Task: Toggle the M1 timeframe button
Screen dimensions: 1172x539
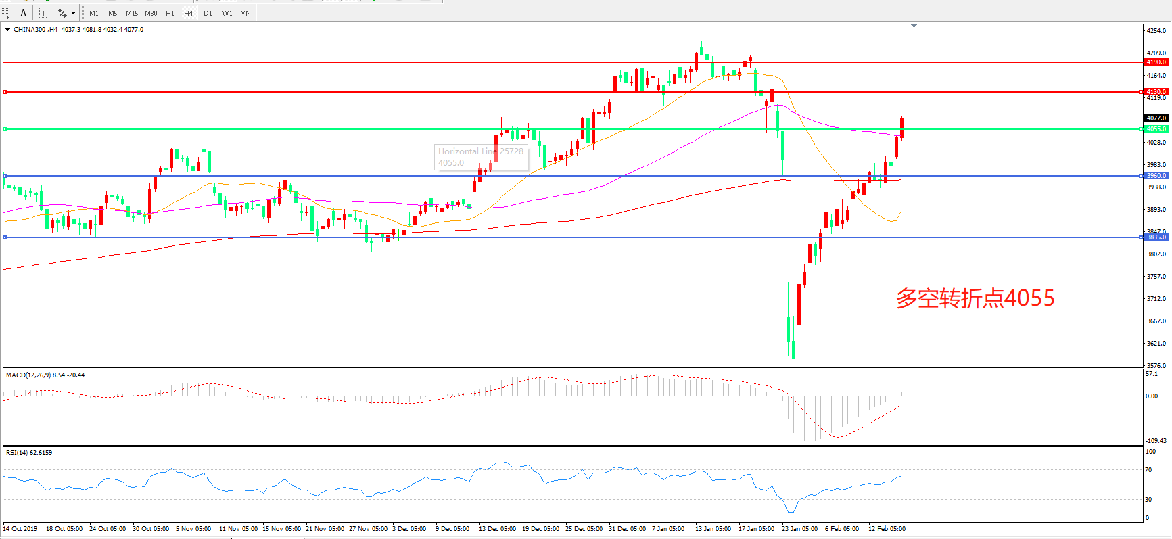Action: [94, 13]
